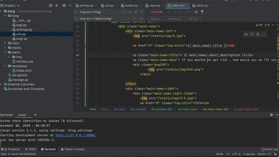Image resolution: width=279 pixels, height=157 pixels.
Task: Open the Problems tool window
Action: pos(10,149)
